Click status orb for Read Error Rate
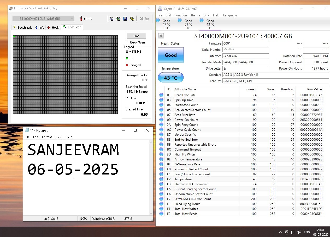This screenshot has height=237, width=330. (x=161, y=95)
